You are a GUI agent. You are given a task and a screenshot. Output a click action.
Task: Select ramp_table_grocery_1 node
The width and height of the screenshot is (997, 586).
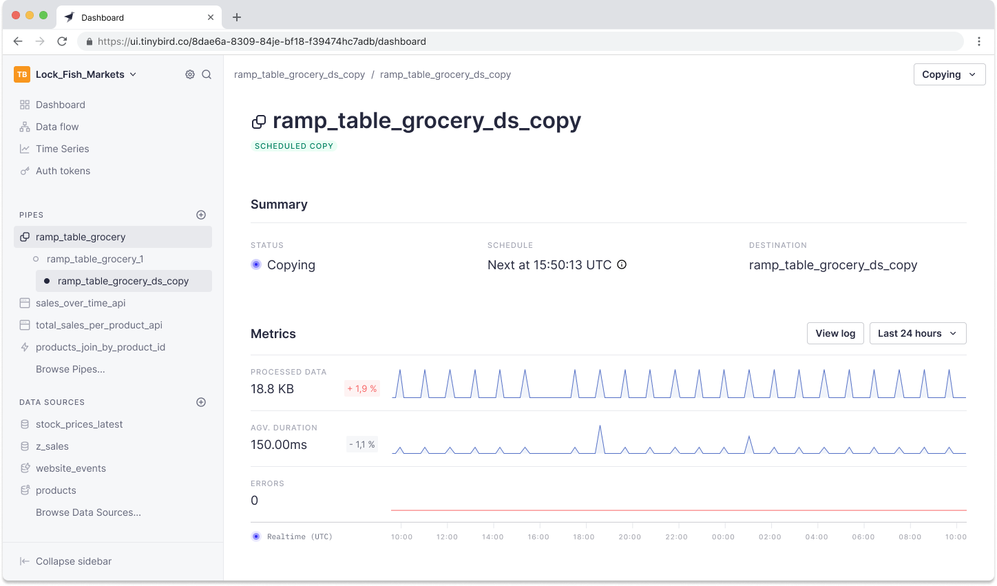95,259
